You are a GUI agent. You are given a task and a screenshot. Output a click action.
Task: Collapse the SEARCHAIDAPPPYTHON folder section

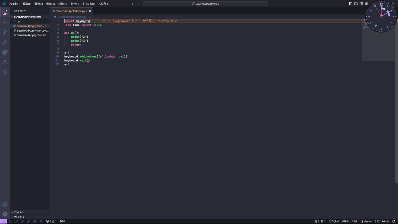pos(30,17)
